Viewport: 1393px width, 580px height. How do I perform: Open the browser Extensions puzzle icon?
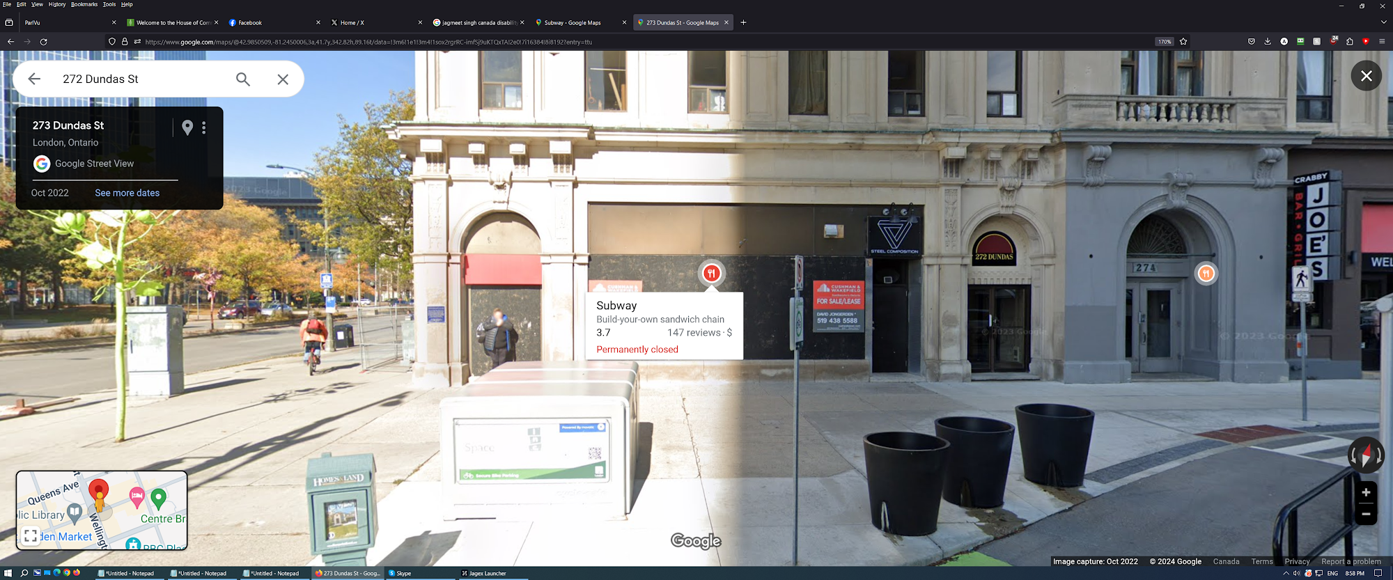click(1350, 42)
